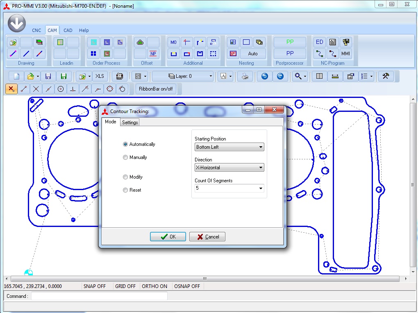Open the CAD ribbon tab
The height and width of the screenshot is (313, 418).
[x=68, y=30]
